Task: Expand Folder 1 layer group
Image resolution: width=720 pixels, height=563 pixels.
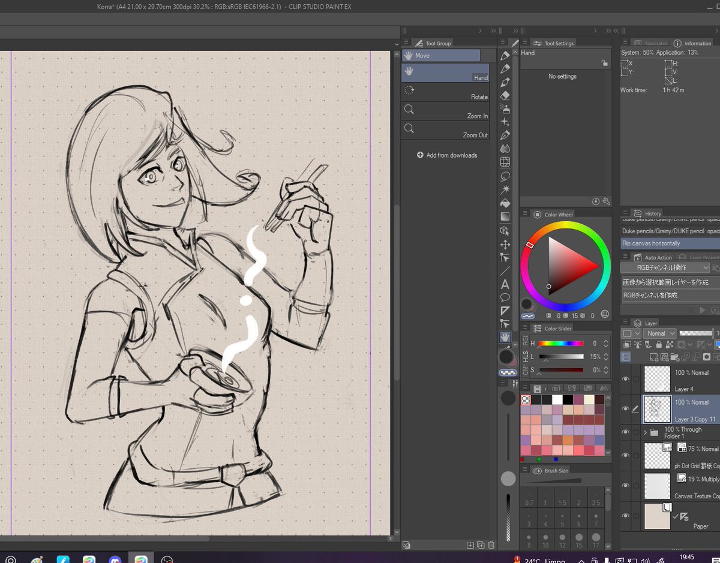Action: [x=646, y=432]
